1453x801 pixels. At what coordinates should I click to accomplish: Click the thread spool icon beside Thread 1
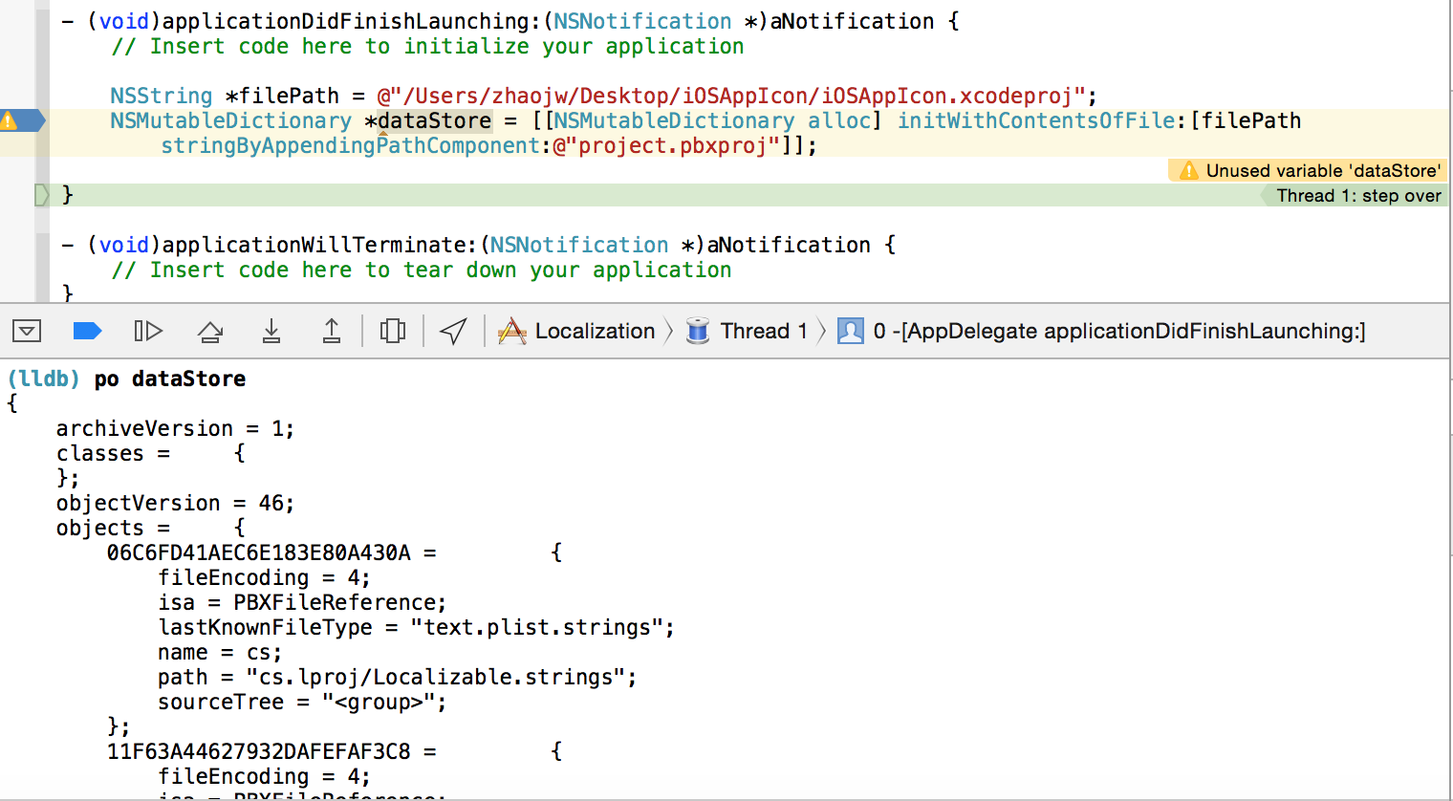pos(698,331)
